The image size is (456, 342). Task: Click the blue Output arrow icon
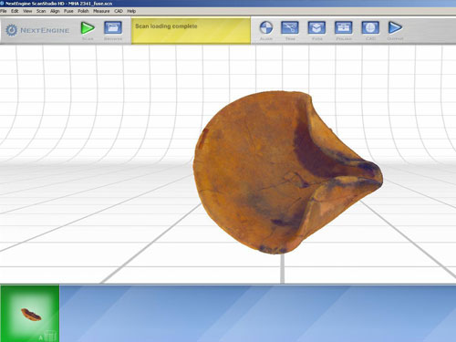click(x=395, y=27)
